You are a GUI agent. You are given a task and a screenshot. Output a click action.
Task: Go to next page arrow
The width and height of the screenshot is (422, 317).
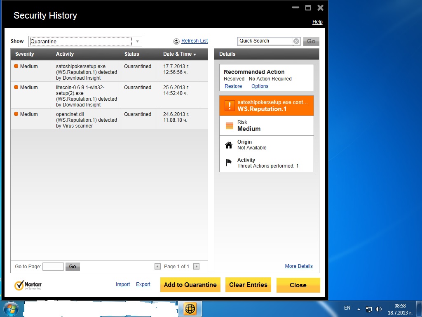pos(197,267)
